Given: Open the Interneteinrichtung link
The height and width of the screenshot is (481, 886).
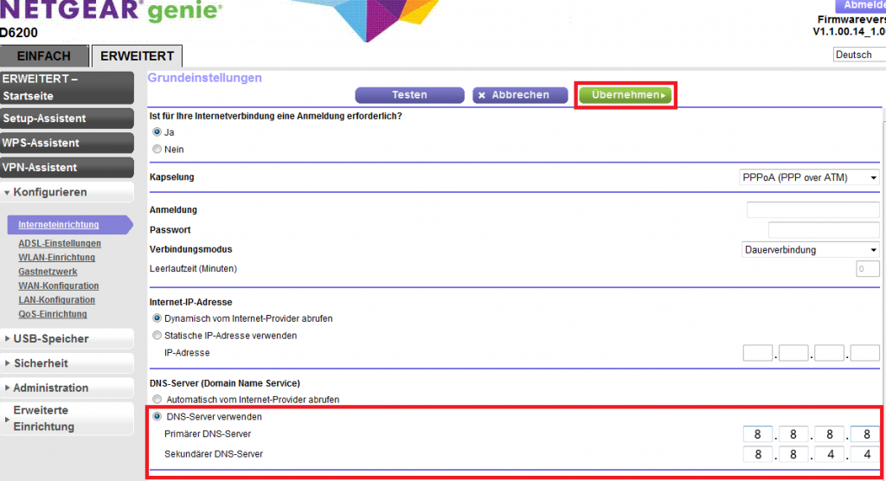Looking at the screenshot, I should pyautogui.click(x=59, y=224).
